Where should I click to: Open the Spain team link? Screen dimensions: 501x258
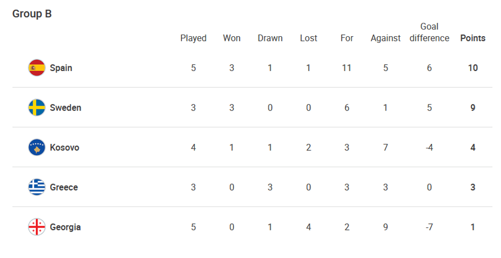pyautogui.click(x=61, y=68)
